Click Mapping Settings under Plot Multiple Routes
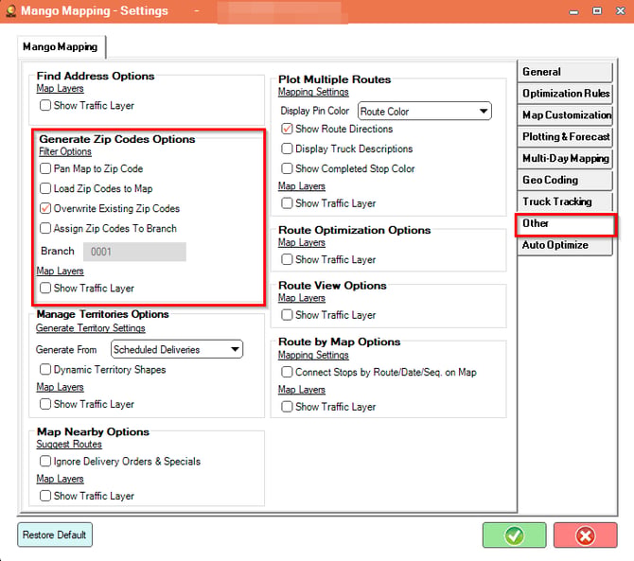The height and width of the screenshot is (561, 634). (x=313, y=92)
